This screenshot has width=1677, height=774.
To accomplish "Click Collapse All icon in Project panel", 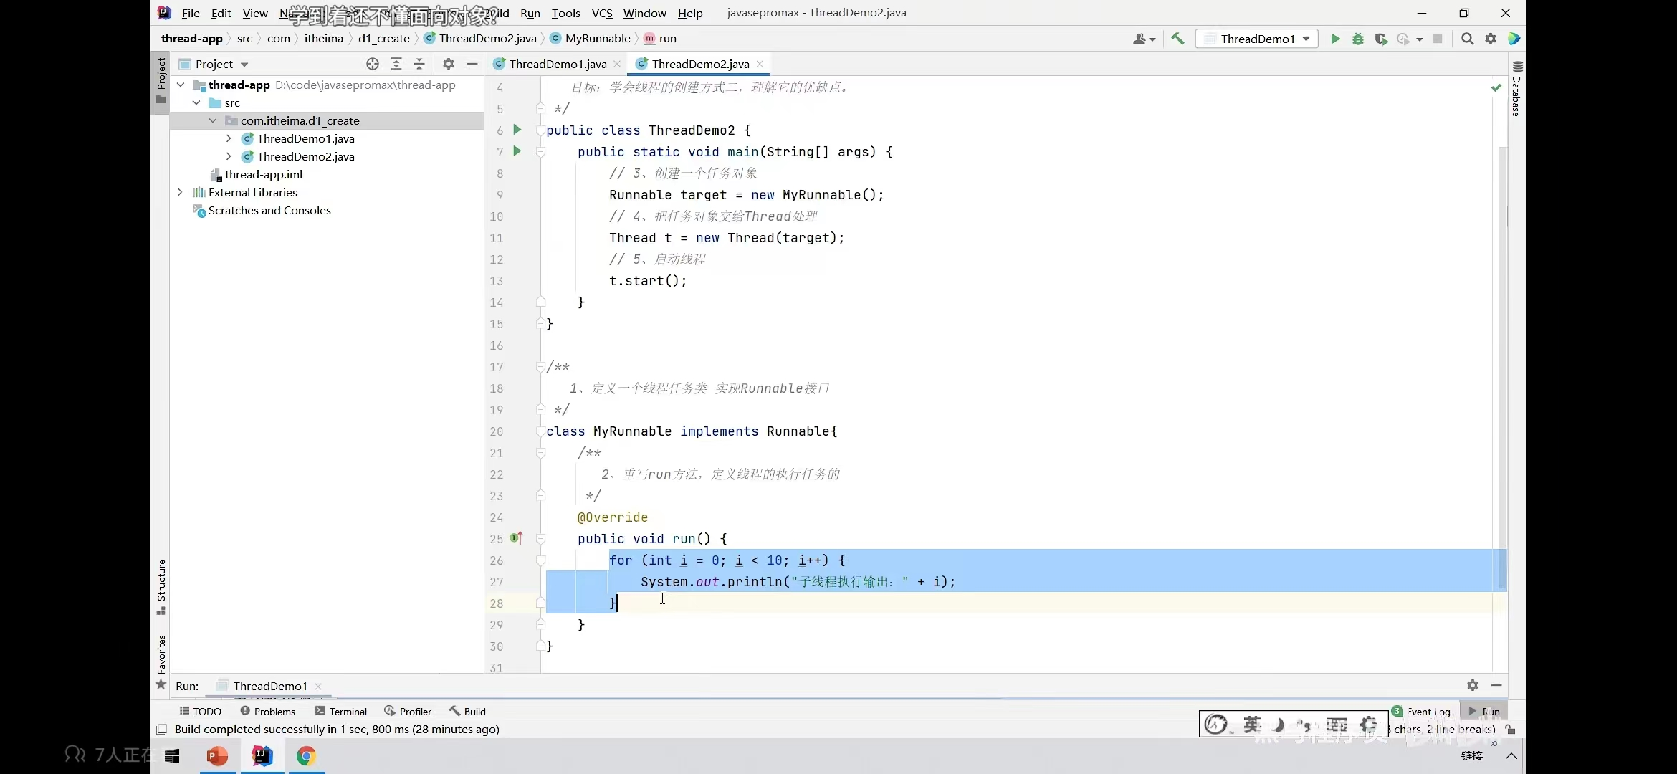I will tap(419, 64).
